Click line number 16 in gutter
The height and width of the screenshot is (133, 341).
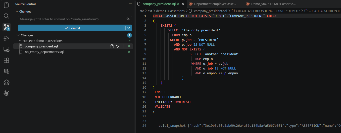(144, 88)
